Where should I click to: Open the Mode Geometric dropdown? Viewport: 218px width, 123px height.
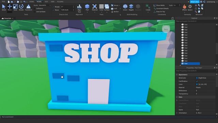[x=45, y=5]
